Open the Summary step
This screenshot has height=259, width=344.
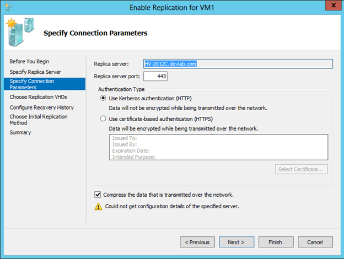[20, 132]
